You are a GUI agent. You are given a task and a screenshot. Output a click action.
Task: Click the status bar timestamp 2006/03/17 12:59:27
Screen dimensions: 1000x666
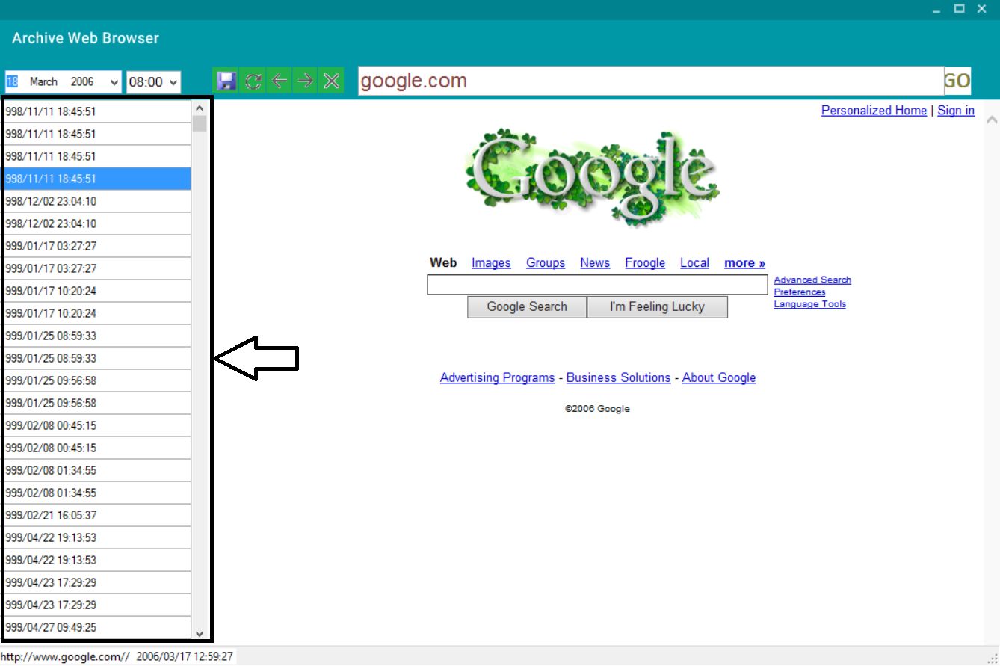185,657
